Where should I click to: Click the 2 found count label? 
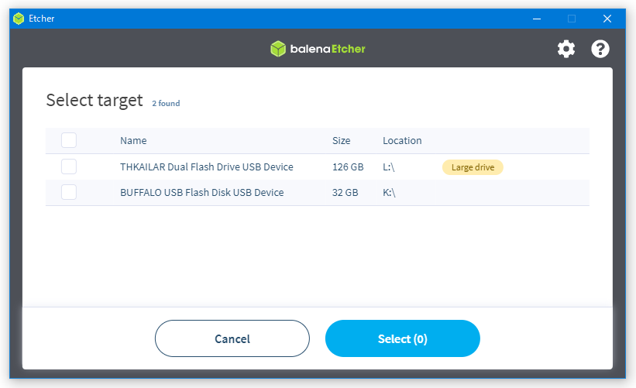[x=166, y=103]
